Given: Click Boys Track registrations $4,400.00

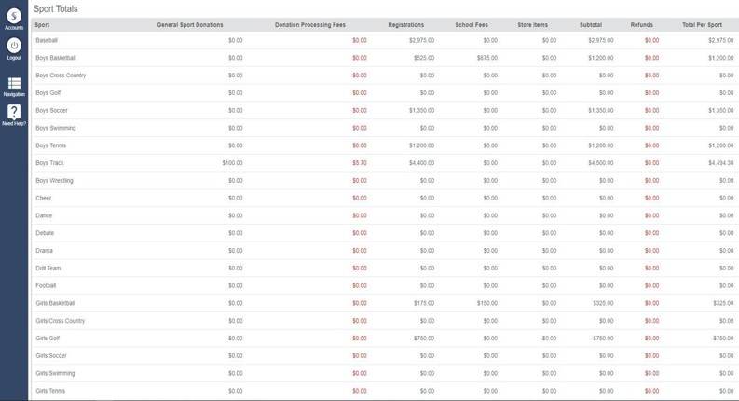Looking at the screenshot, I should click(x=422, y=163).
